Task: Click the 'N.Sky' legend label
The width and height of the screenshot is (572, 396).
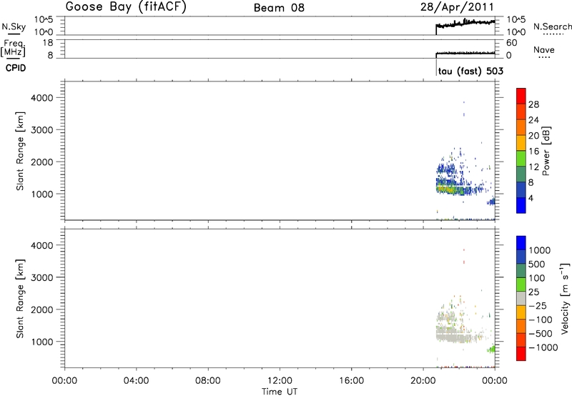Action: (x=14, y=26)
